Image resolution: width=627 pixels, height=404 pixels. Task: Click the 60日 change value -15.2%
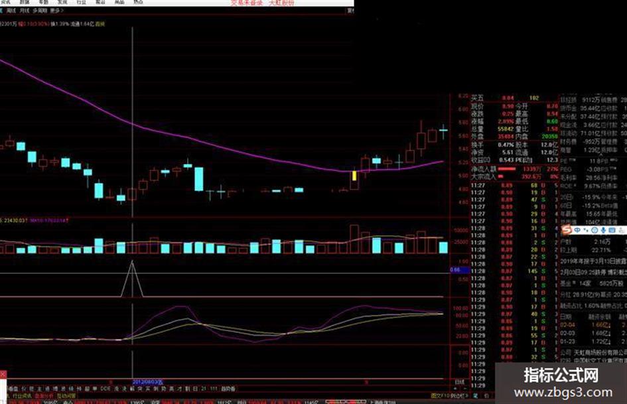591,206
